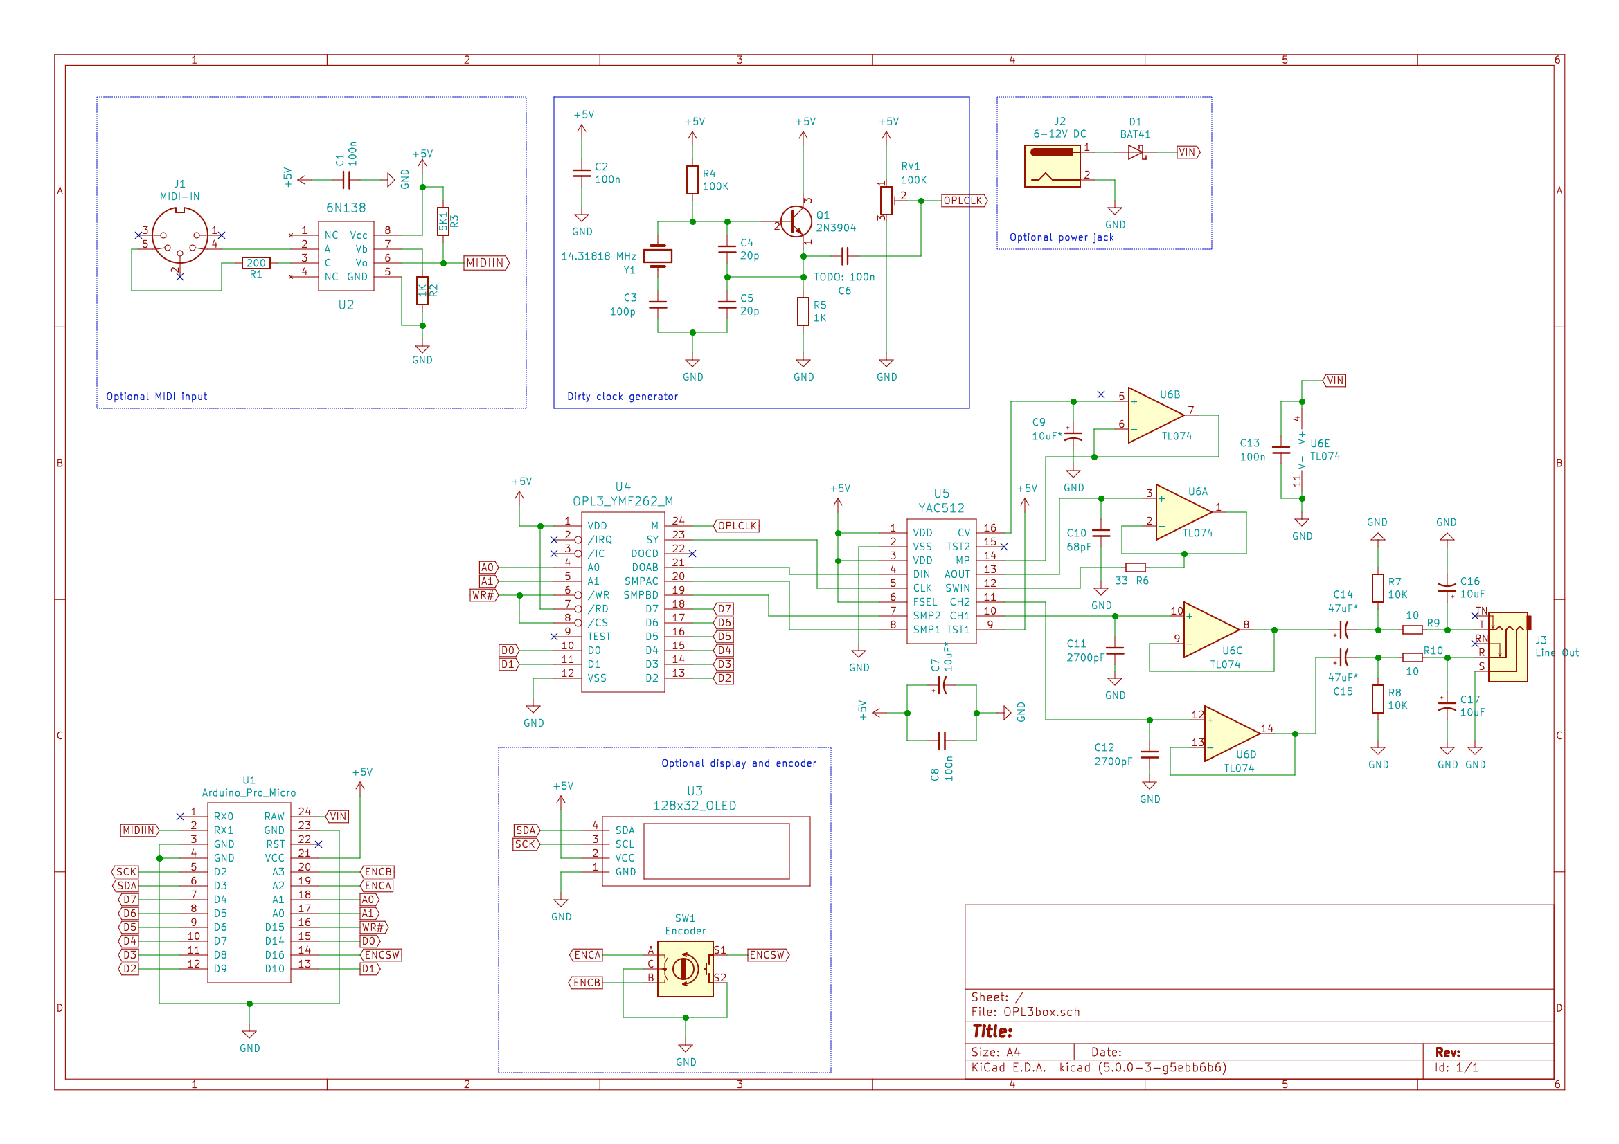Click the R3 5K1 resistor symbol
This screenshot has width=1619, height=1144.
(442, 221)
